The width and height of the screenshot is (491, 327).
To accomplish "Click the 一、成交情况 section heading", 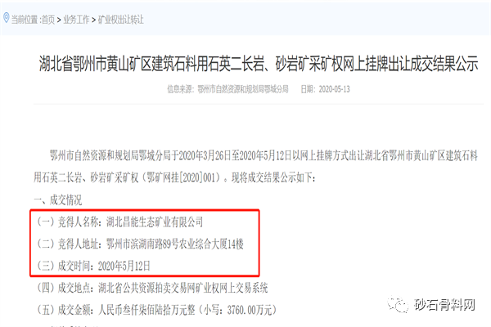I will pyautogui.click(x=57, y=200).
